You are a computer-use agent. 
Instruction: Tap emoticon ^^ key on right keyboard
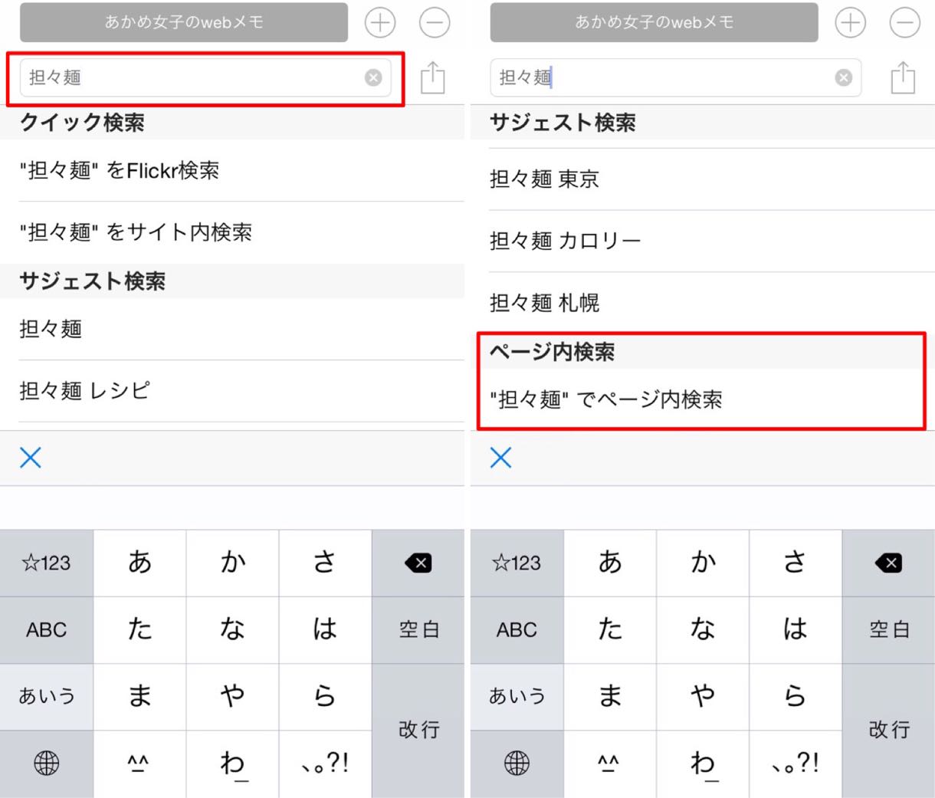pos(610,764)
